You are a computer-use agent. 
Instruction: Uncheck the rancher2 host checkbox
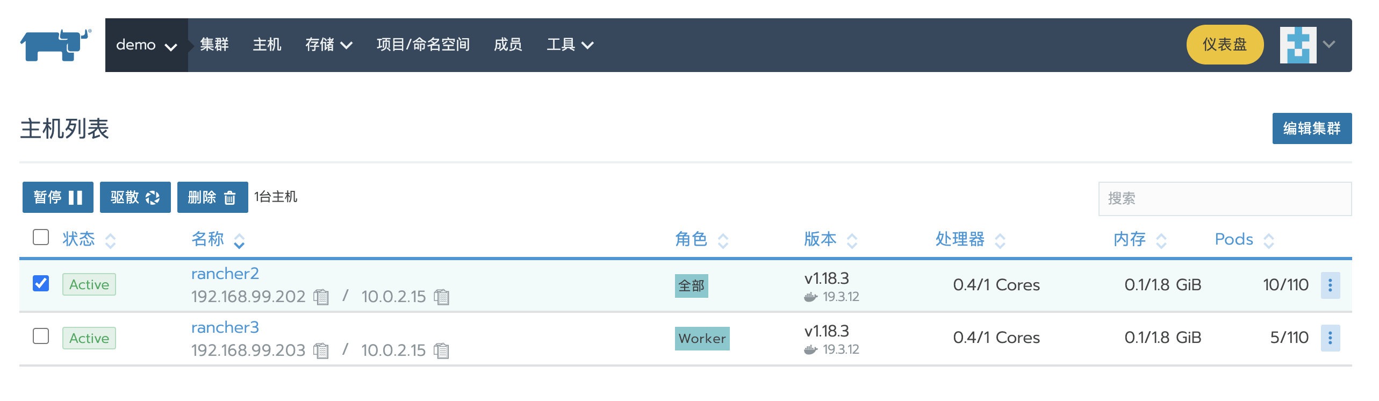coord(41,283)
